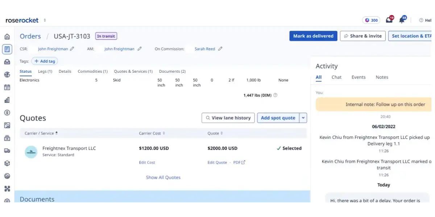Open the dollar billing sidebar icon
Image resolution: width=435 pixels, height=217 pixels.
point(7,112)
